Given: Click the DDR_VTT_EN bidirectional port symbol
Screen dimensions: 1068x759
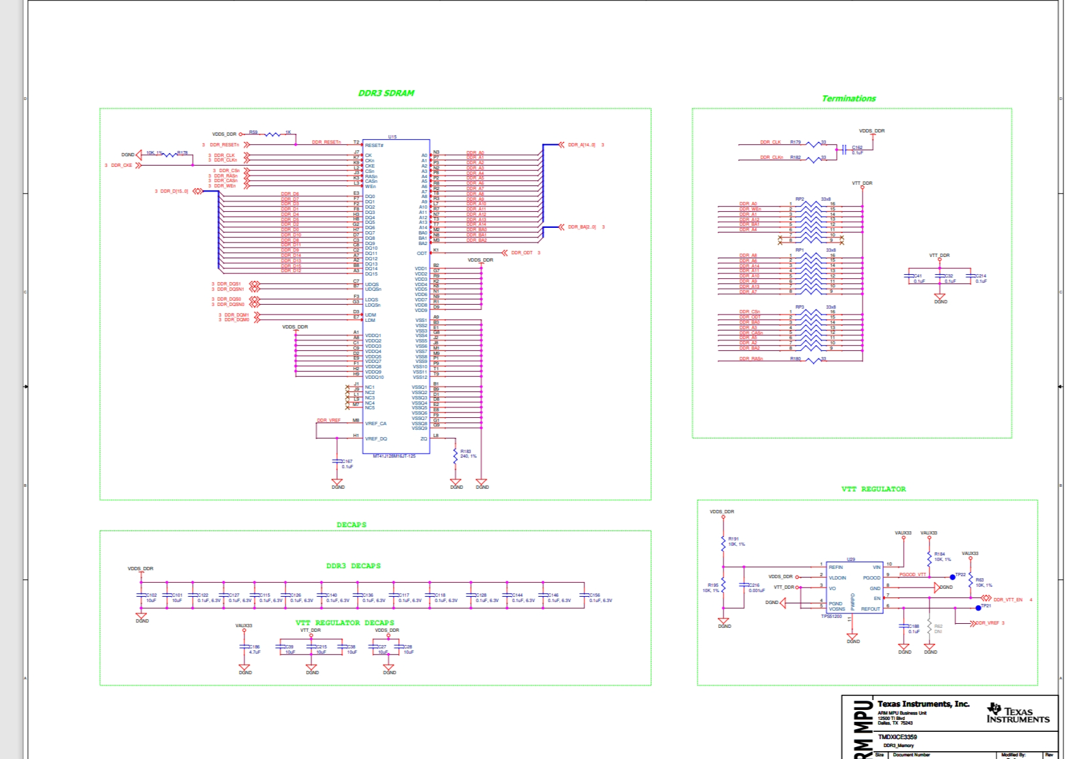Looking at the screenshot, I should 987,599.
